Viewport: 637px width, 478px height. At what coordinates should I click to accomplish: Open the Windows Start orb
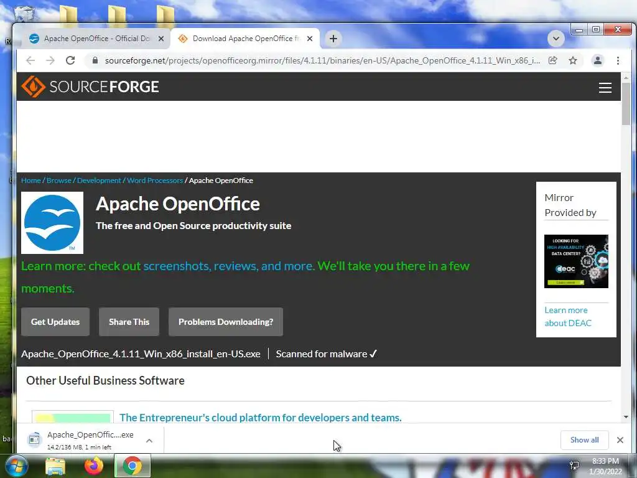click(16, 466)
